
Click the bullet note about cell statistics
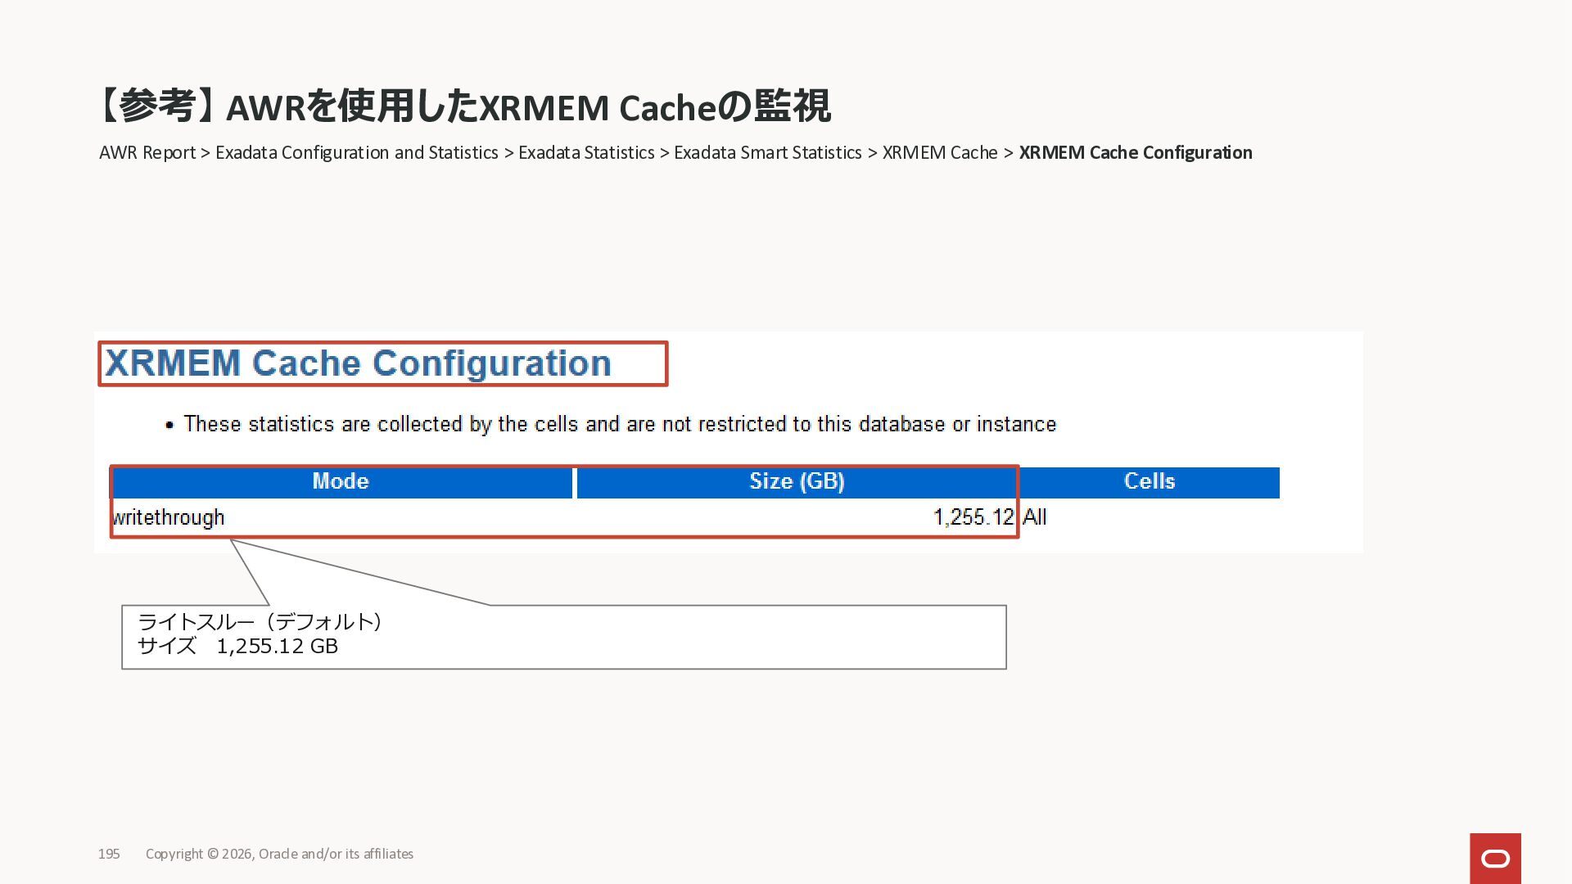[619, 424]
